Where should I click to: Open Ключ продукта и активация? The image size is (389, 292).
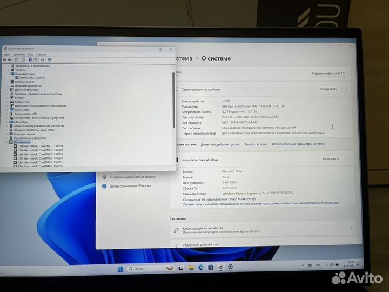263,229
